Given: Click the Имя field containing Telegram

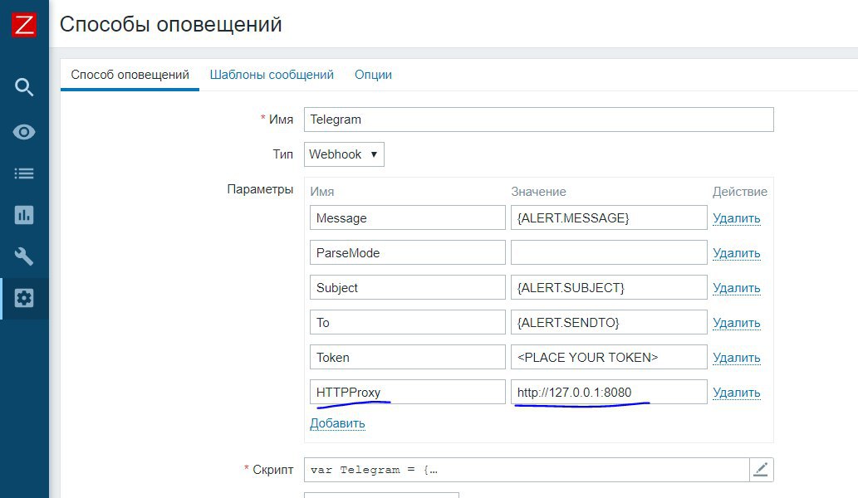Looking at the screenshot, I should (x=539, y=120).
